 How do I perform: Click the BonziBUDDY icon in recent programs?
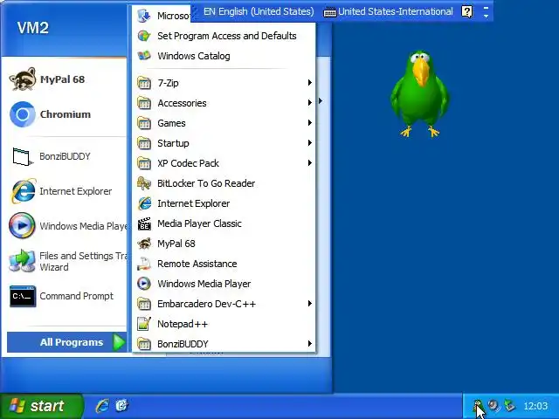pos(23,156)
